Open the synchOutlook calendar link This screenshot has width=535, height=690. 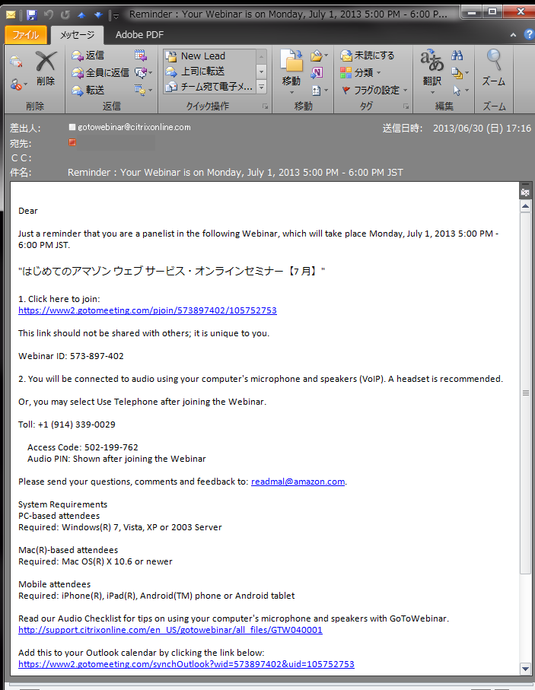186,664
